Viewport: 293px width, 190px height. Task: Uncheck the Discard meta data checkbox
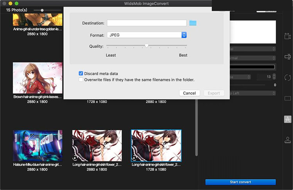click(81, 73)
